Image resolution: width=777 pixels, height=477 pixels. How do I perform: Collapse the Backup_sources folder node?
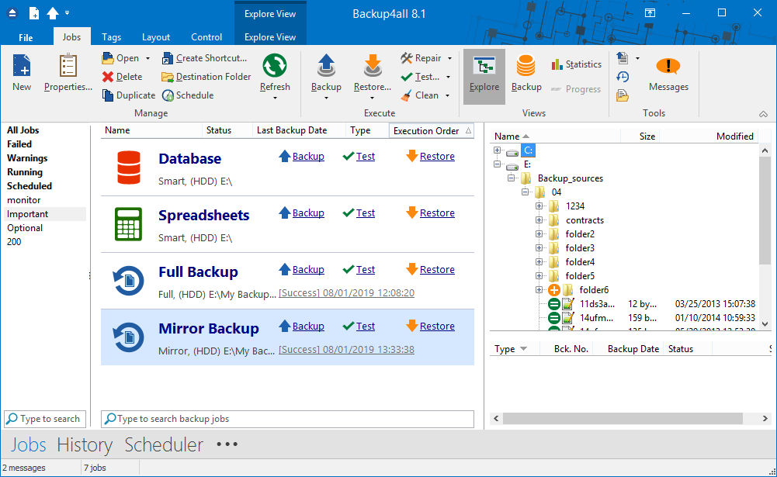point(512,178)
